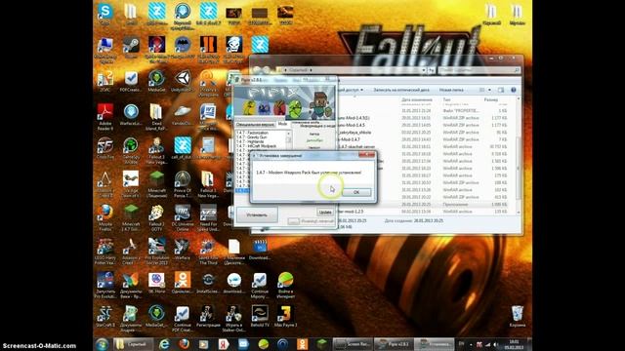The width and height of the screenshot is (625, 351).
Task: Open the view options dropdown arrow in Explorer
Action: pos(489,90)
